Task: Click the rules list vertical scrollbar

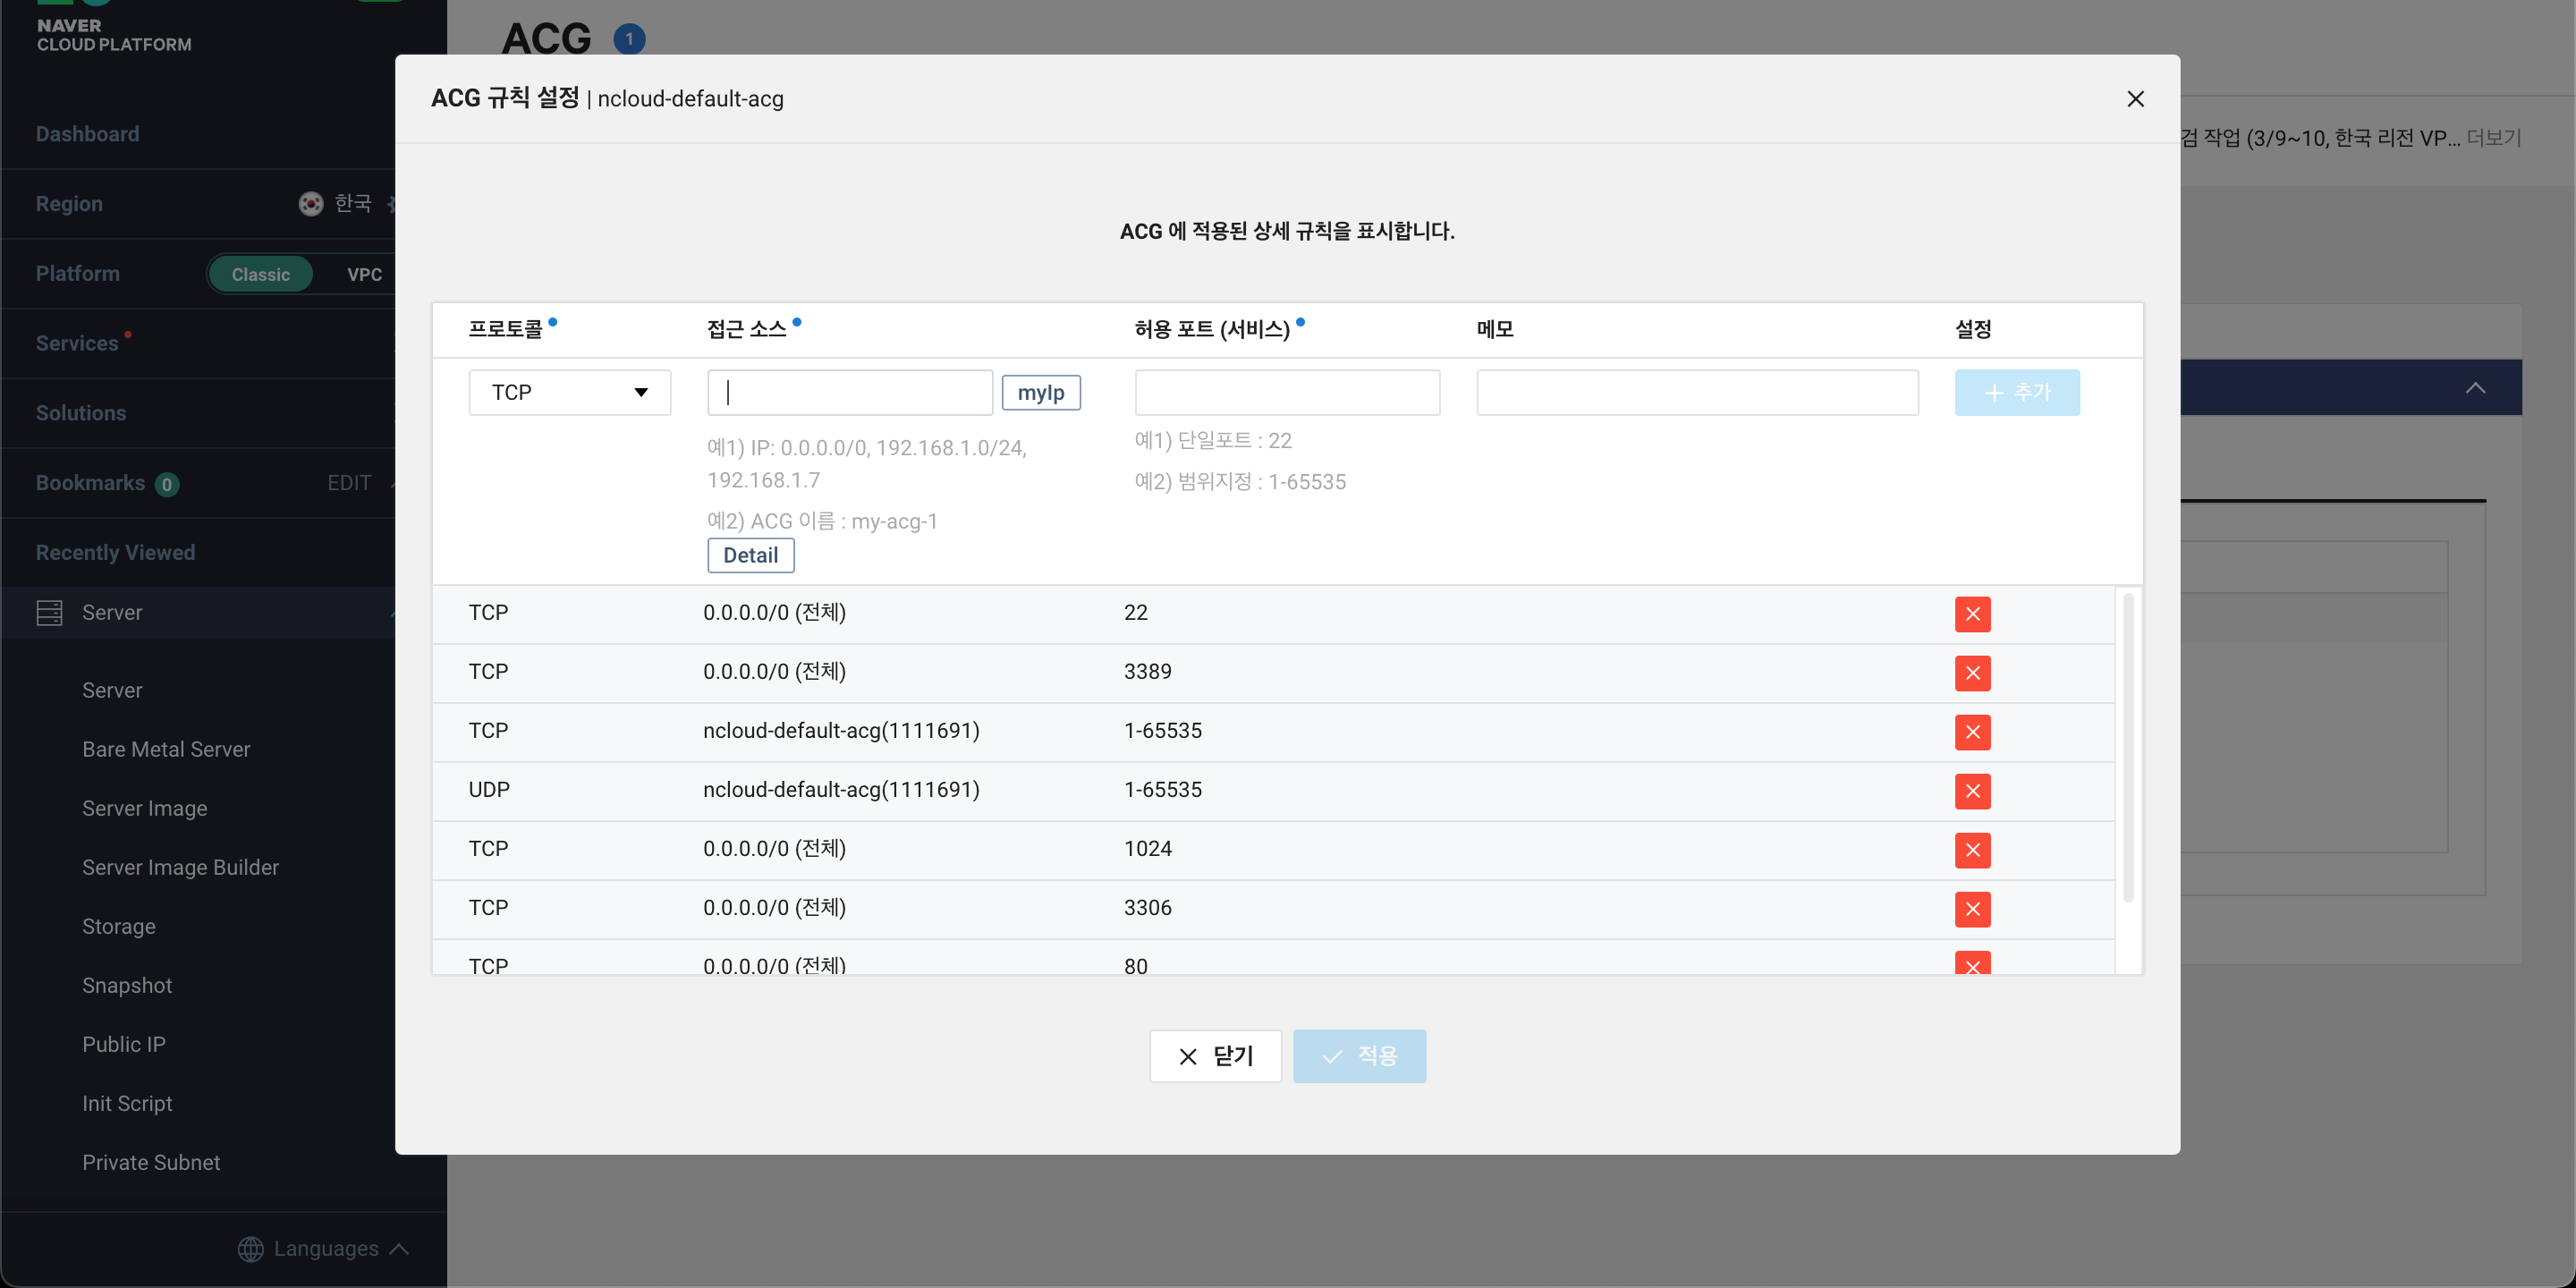Action: tap(2127, 748)
